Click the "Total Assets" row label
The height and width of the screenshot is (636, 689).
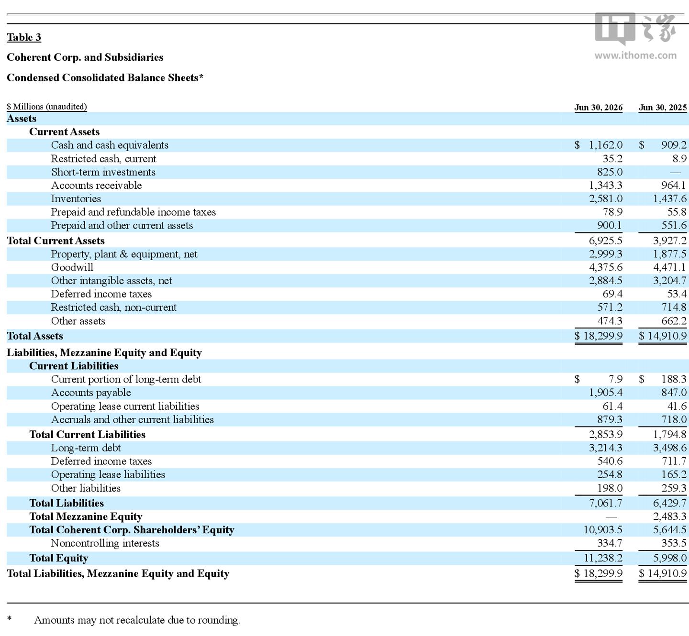35,337
